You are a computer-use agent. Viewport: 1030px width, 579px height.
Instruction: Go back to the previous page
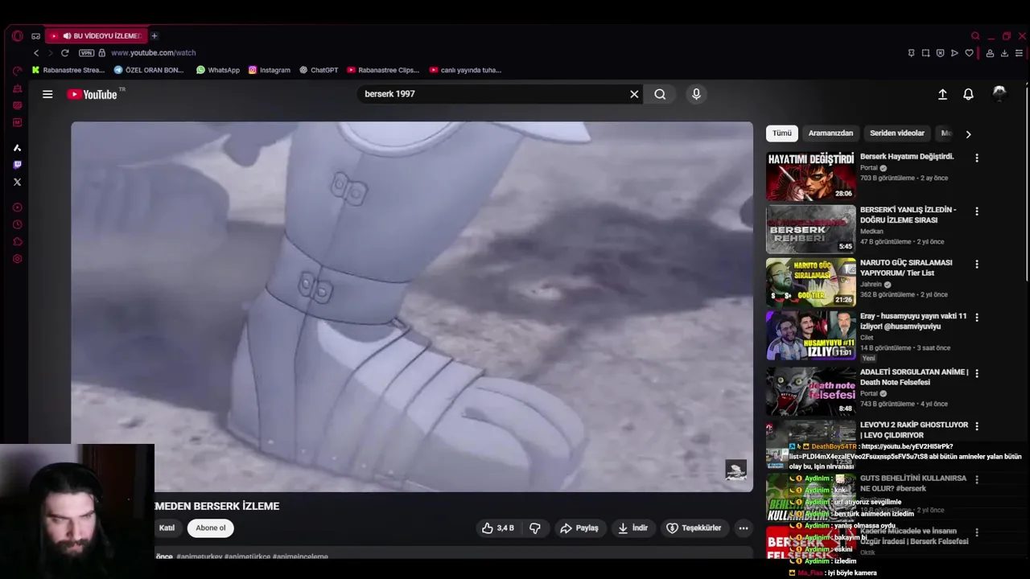tap(36, 53)
